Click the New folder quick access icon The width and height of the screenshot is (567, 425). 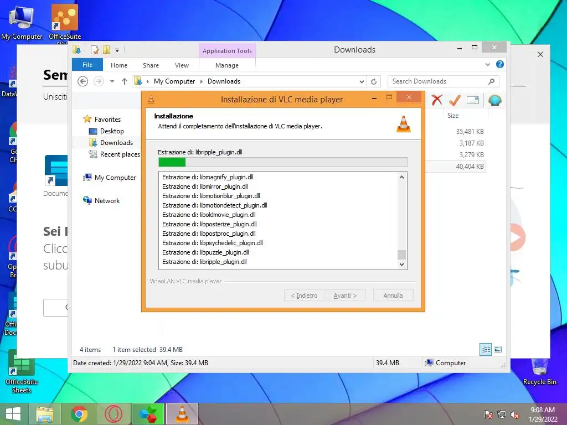106,50
